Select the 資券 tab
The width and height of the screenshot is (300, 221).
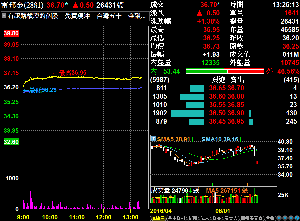[217, 218]
